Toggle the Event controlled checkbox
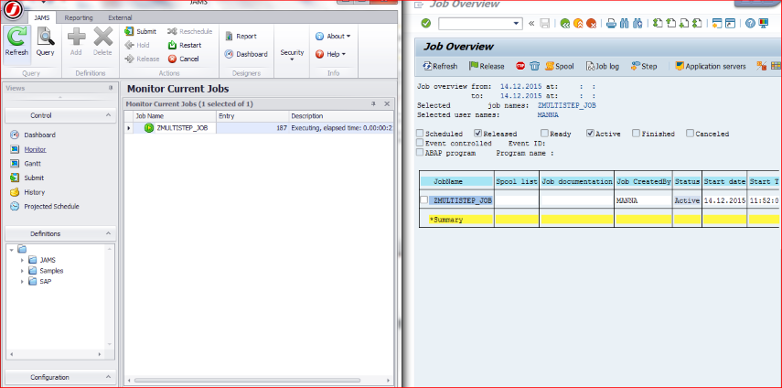782x388 pixels. coord(420,143)
